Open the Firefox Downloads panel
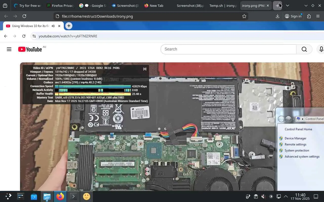Viewport: 324px width, 202px height. [x=277, y=16]
